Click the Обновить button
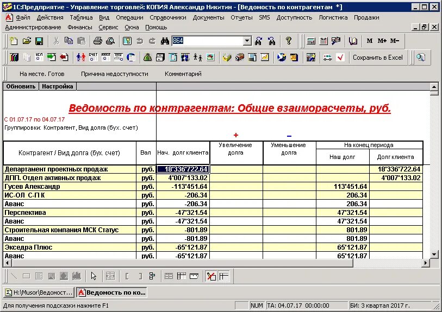Screen dimensions: 442x312 pyautogui.click(x=21, y=86)
